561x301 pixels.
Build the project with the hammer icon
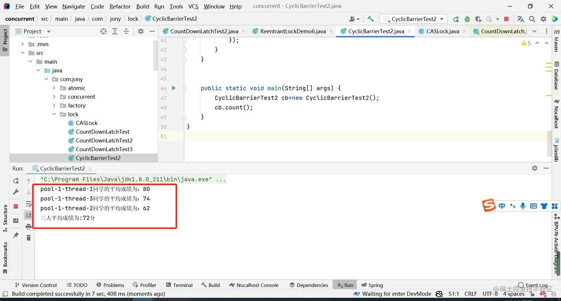tap(370, 19)
